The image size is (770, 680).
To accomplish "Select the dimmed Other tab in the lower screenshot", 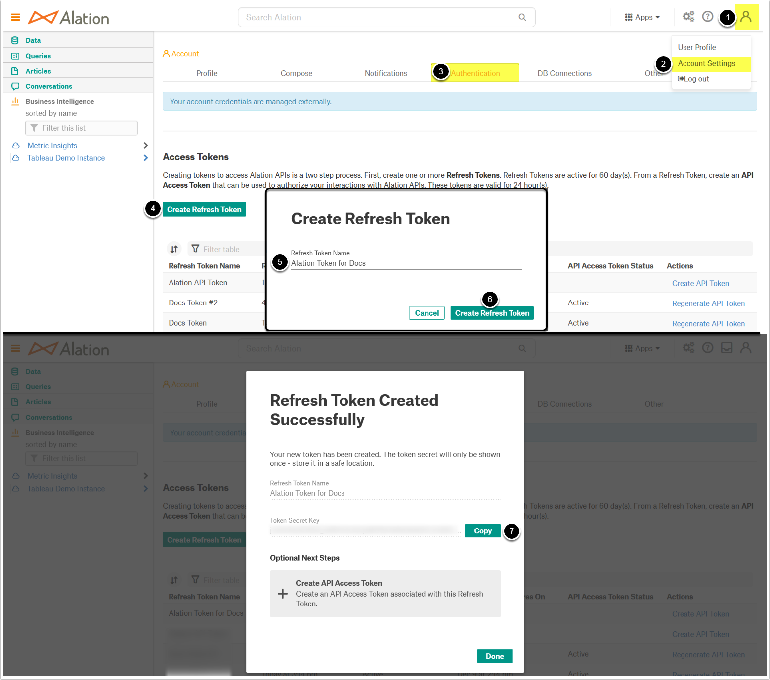I will (654, 404).
